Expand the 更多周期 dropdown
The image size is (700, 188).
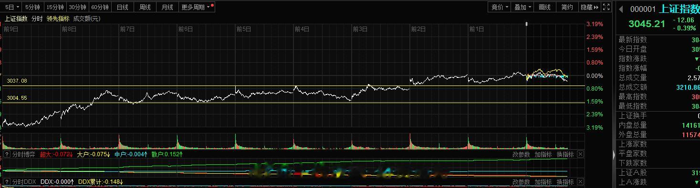[197, 7]
